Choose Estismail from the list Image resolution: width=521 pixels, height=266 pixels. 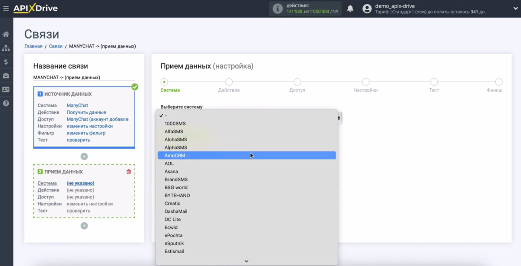(x=247, y=251)
